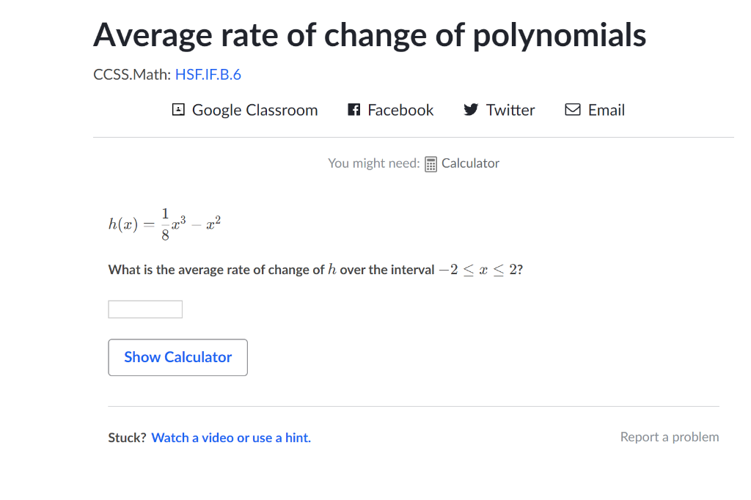Viewport: 751px width, 500px height.
Task: Select the empty answer field under the question
Action: tap(144, 309)
